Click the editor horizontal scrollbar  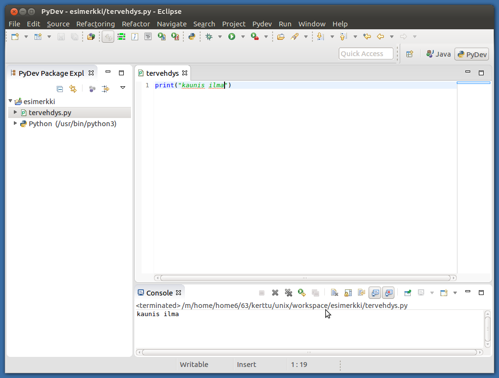(x=305, y=278)
